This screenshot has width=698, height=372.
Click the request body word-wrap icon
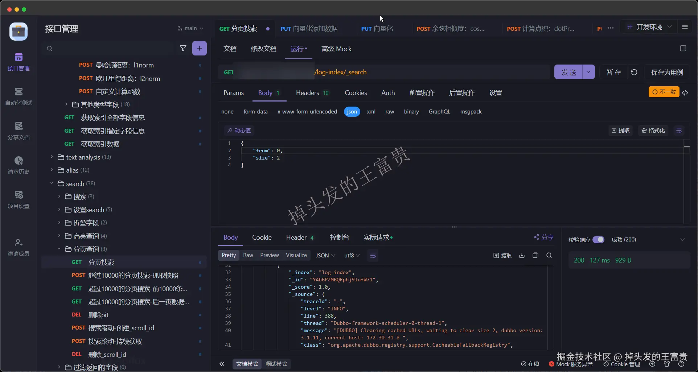pyautogui.click(x=679, y=131)
